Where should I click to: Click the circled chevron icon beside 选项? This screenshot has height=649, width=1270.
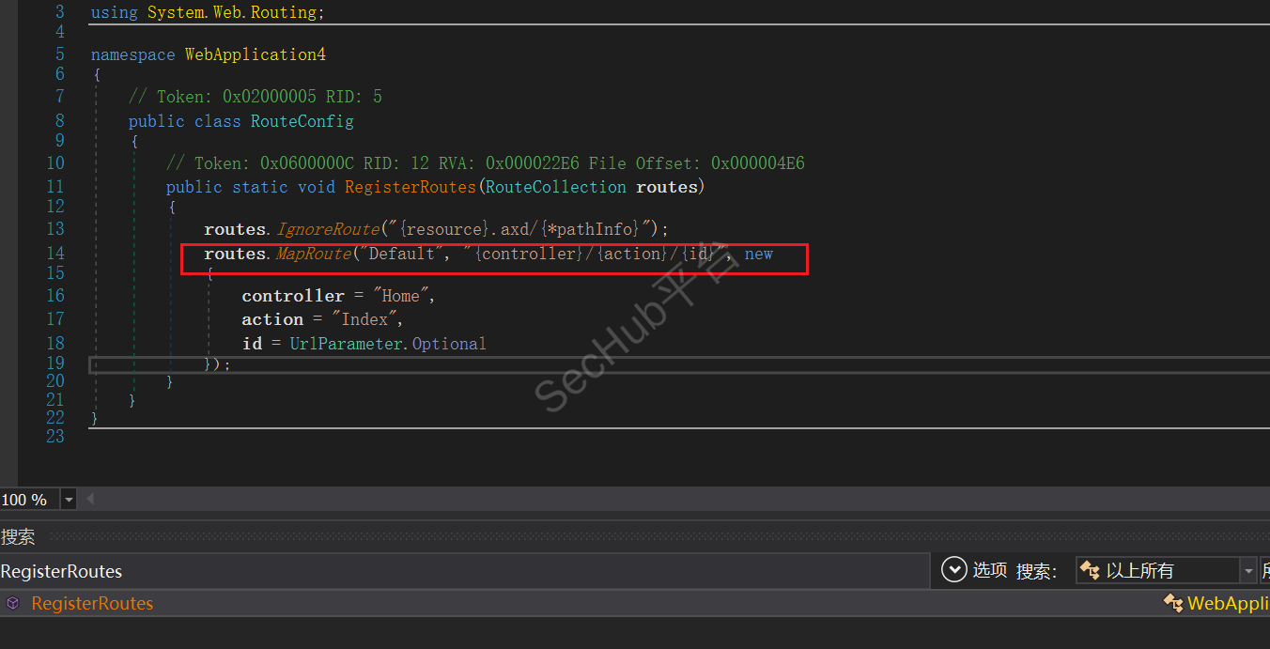click(953, 570)
